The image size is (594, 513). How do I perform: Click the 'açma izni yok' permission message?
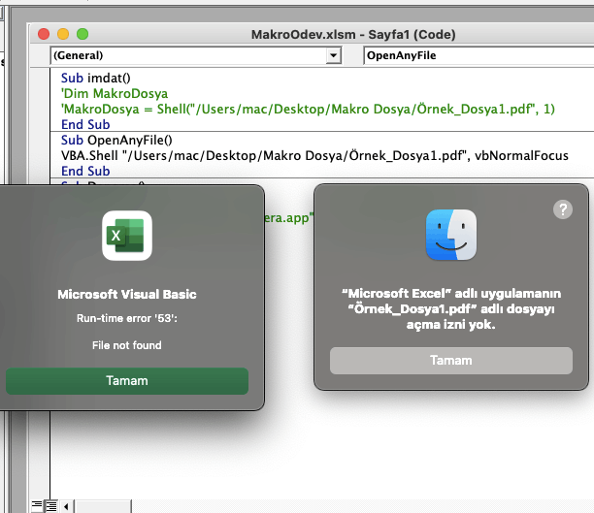[451, 309]
